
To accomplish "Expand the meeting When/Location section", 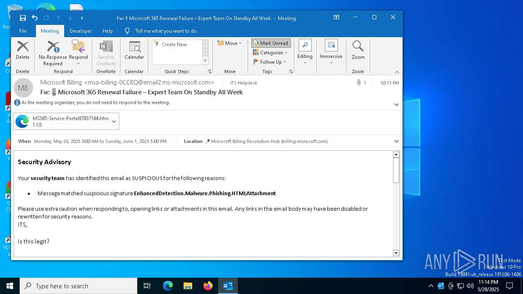I will [x=396, y=141].
